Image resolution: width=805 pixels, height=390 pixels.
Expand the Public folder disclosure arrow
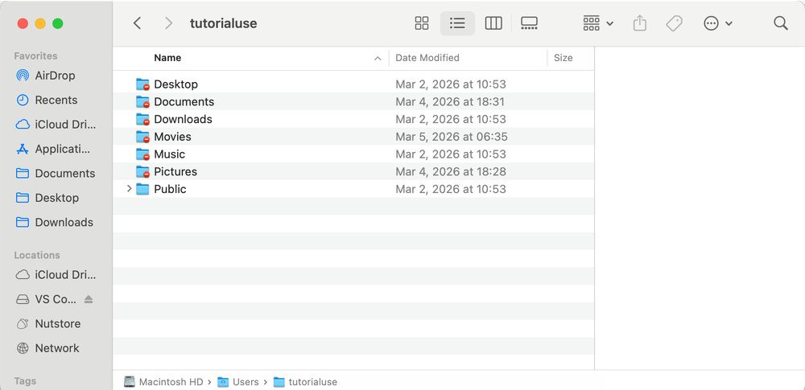(129, 189)
